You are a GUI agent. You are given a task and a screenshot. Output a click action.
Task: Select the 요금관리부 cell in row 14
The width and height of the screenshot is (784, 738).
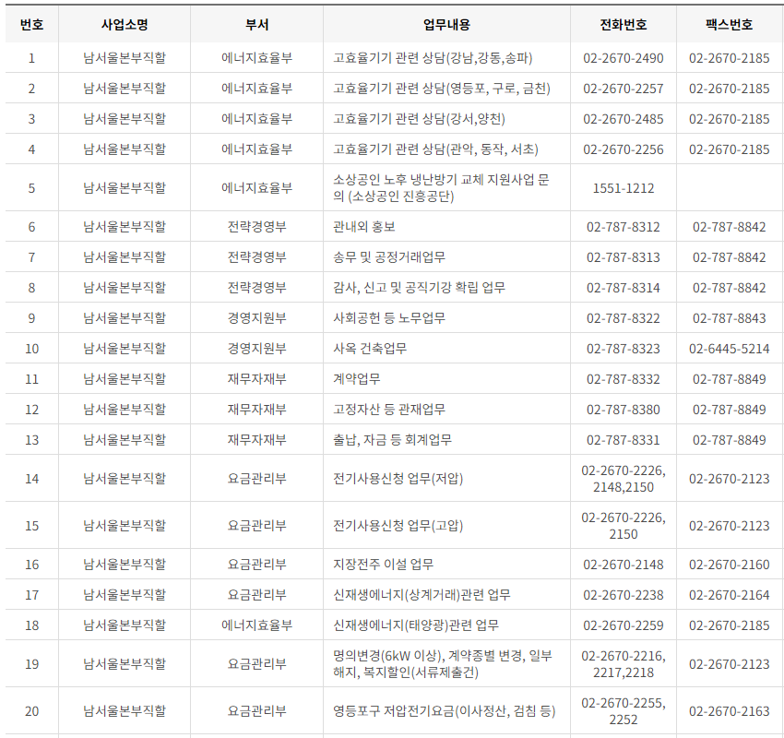pyautogui.click(x=255, y=481)
